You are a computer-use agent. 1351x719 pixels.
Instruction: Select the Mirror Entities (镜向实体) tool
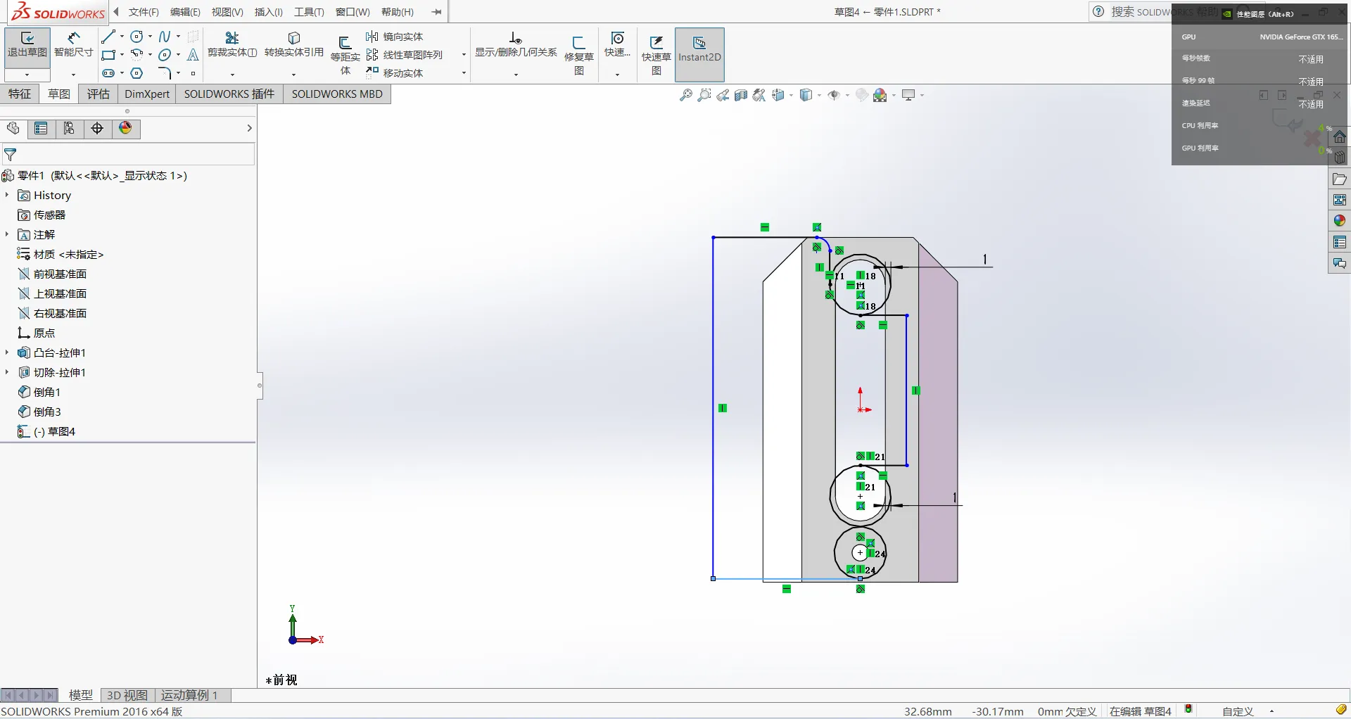[395, 37]
